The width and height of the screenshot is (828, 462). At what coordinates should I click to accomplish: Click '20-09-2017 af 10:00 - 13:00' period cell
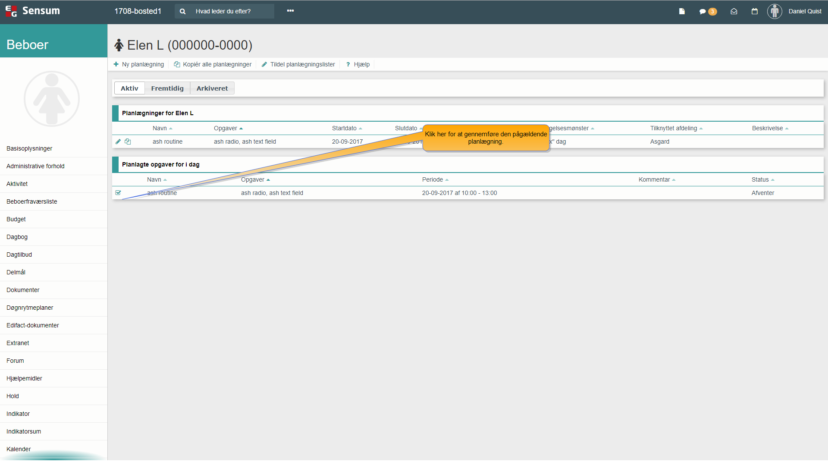459,193
